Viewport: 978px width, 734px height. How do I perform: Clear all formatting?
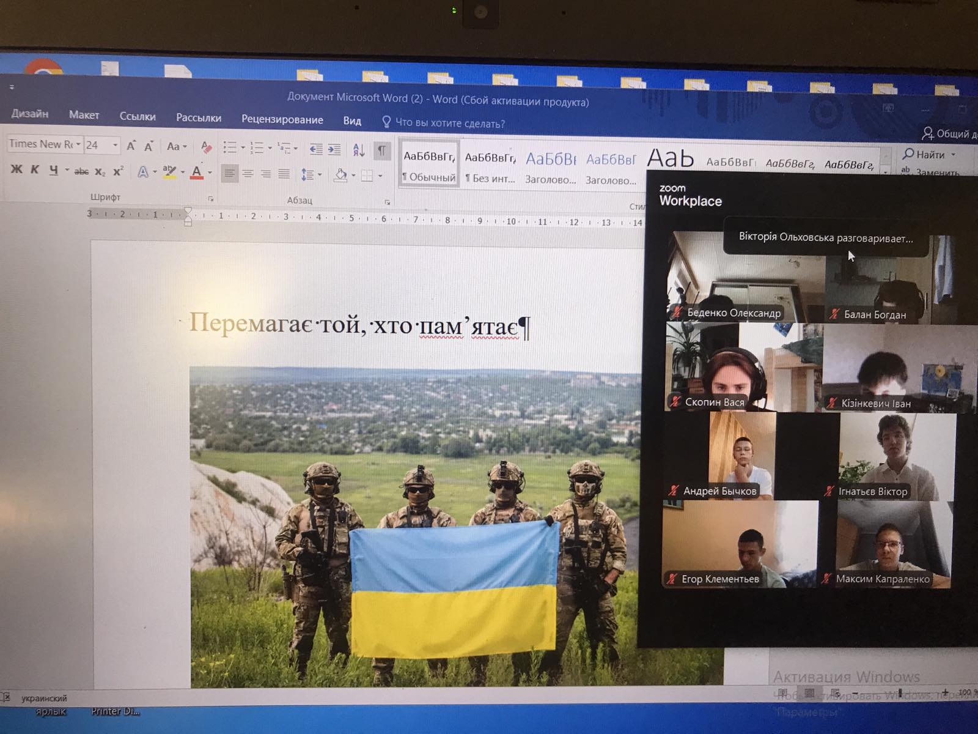207,147
